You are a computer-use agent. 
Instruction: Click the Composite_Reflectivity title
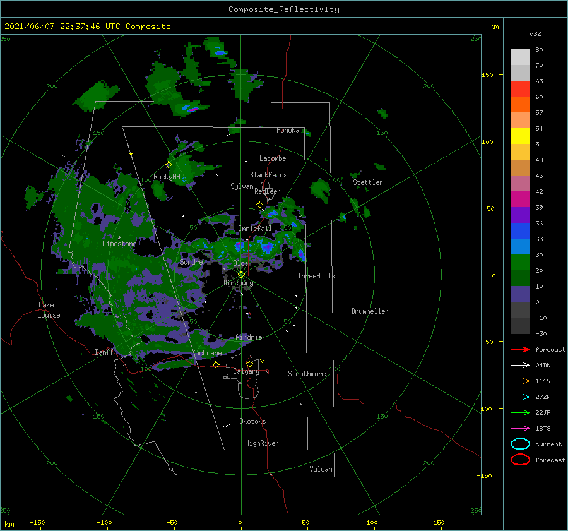click(284, 9)
